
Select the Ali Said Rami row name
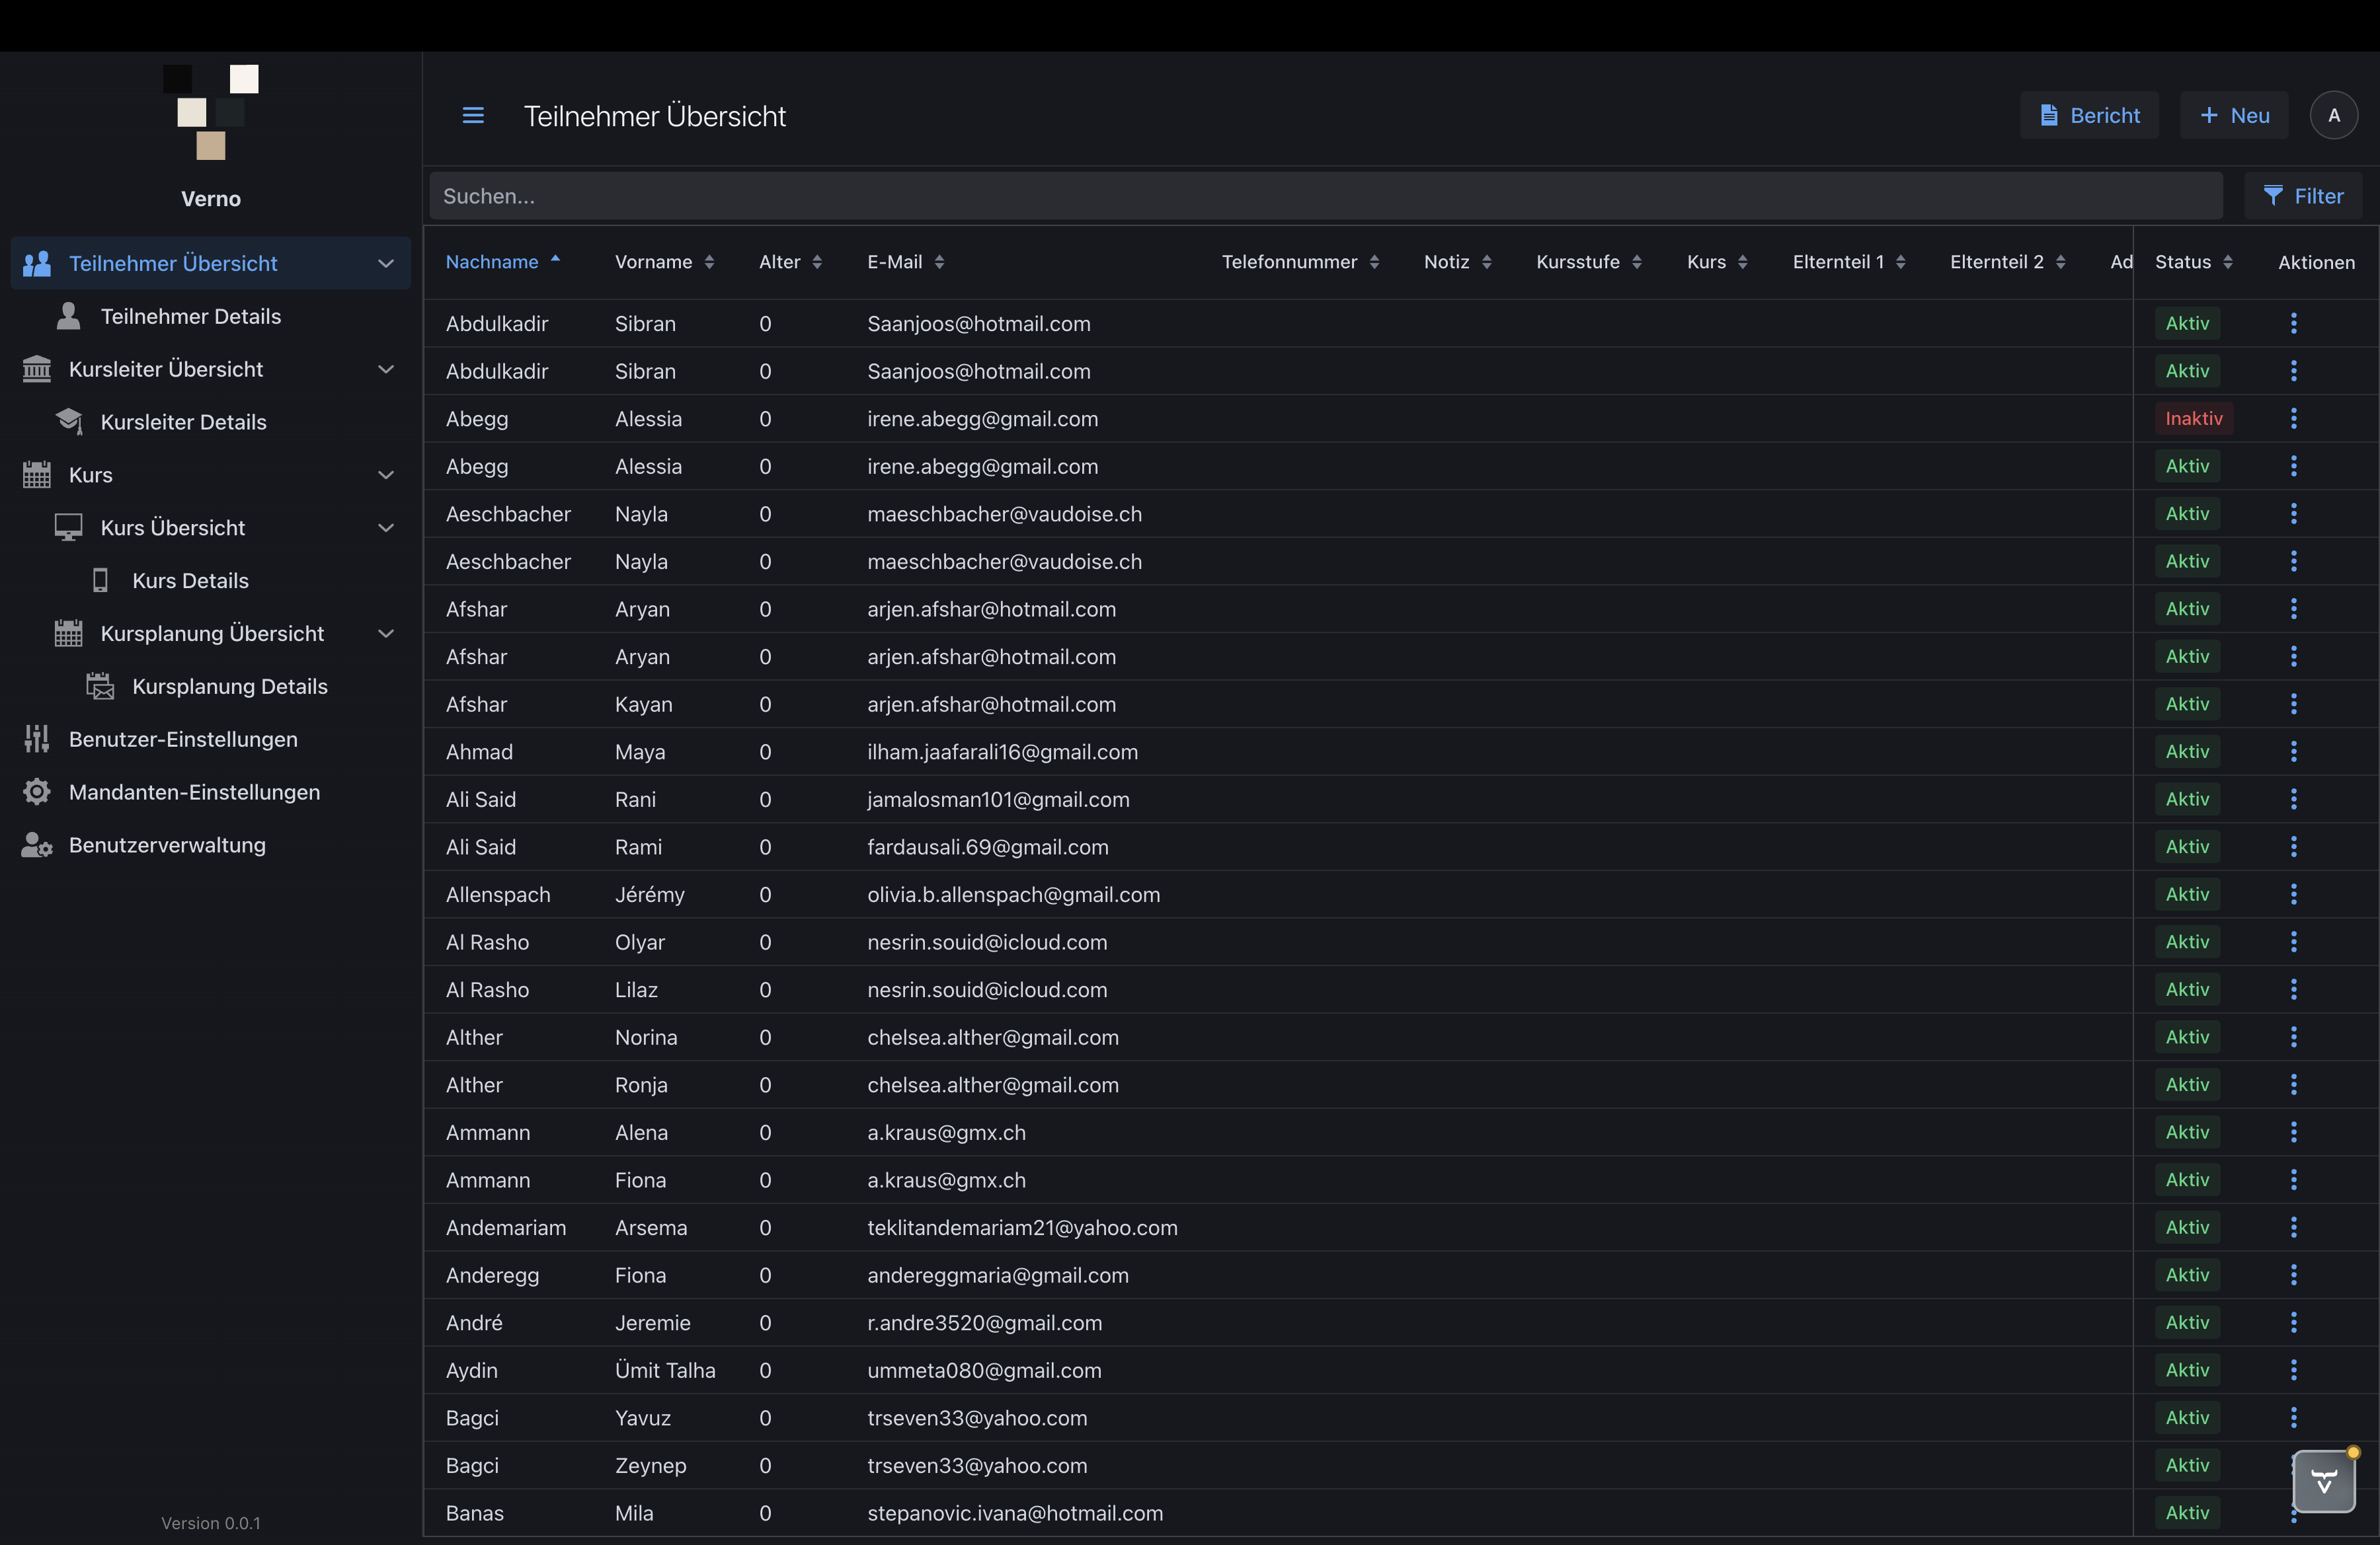pos(481,847)
